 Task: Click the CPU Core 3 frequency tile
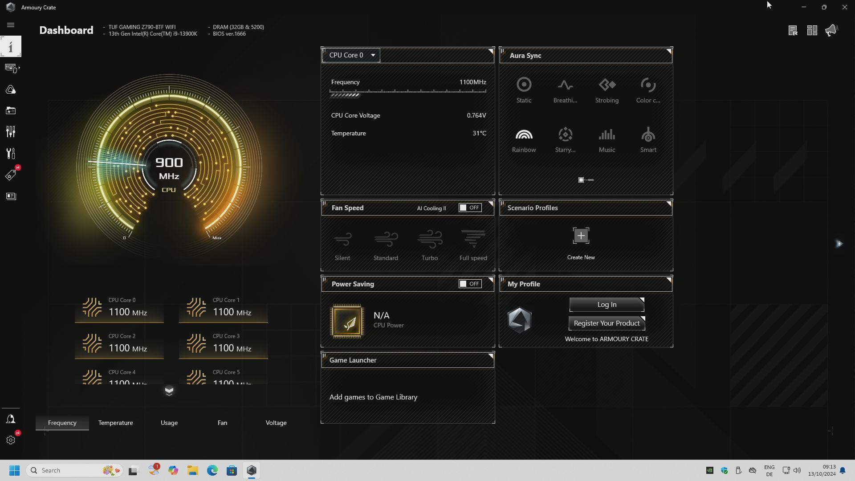(x=224, y=345)
